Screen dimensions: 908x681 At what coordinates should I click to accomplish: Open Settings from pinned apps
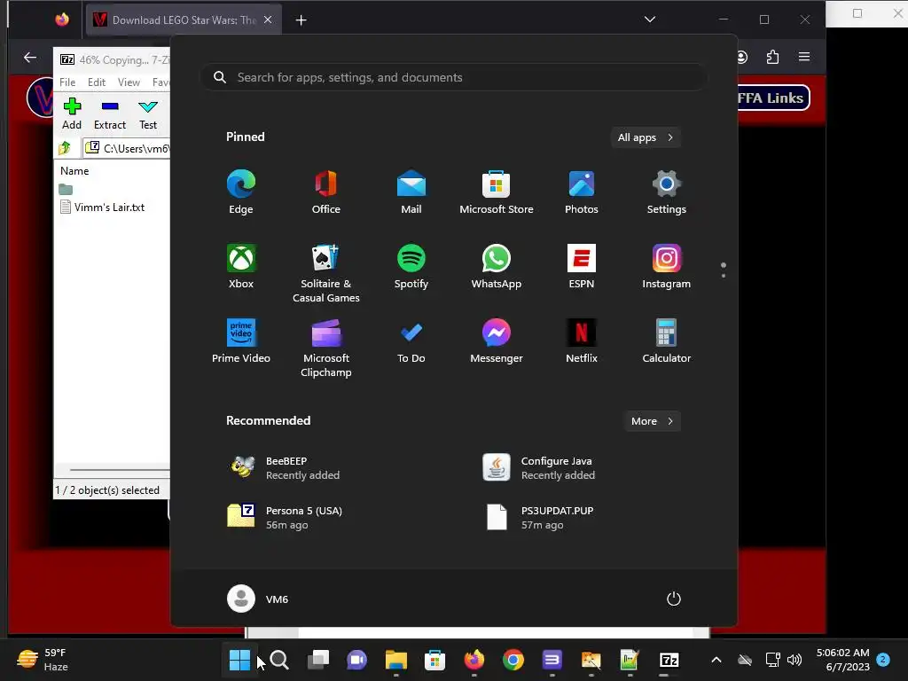coord(667,192)
